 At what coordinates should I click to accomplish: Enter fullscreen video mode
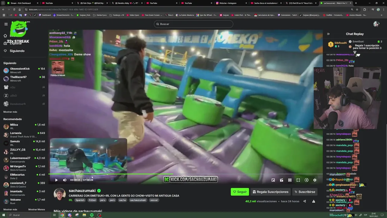(x=298, y=180)
